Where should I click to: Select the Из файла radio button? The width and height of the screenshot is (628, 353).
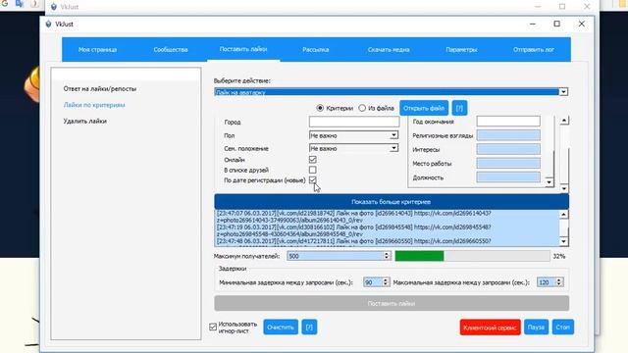[362, 108]
